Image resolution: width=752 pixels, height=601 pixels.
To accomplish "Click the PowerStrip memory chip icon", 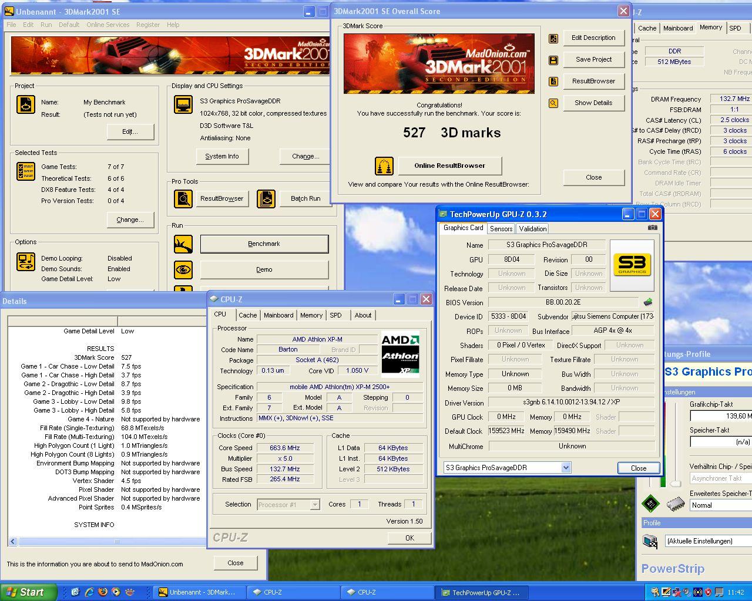I will click(676, 504).
